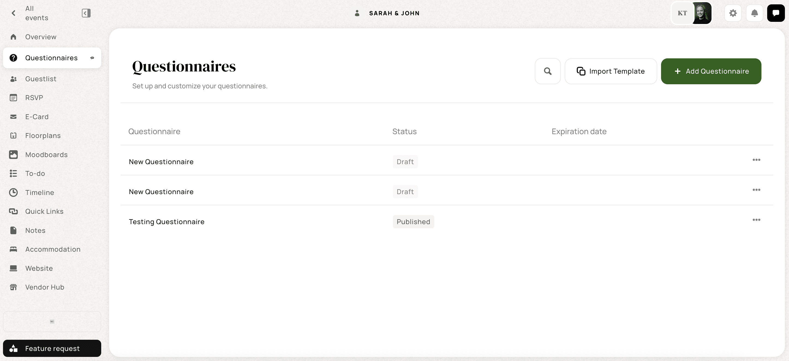Open the Moodboards sidebar section
789x361 pixels.
click(46, 155)
